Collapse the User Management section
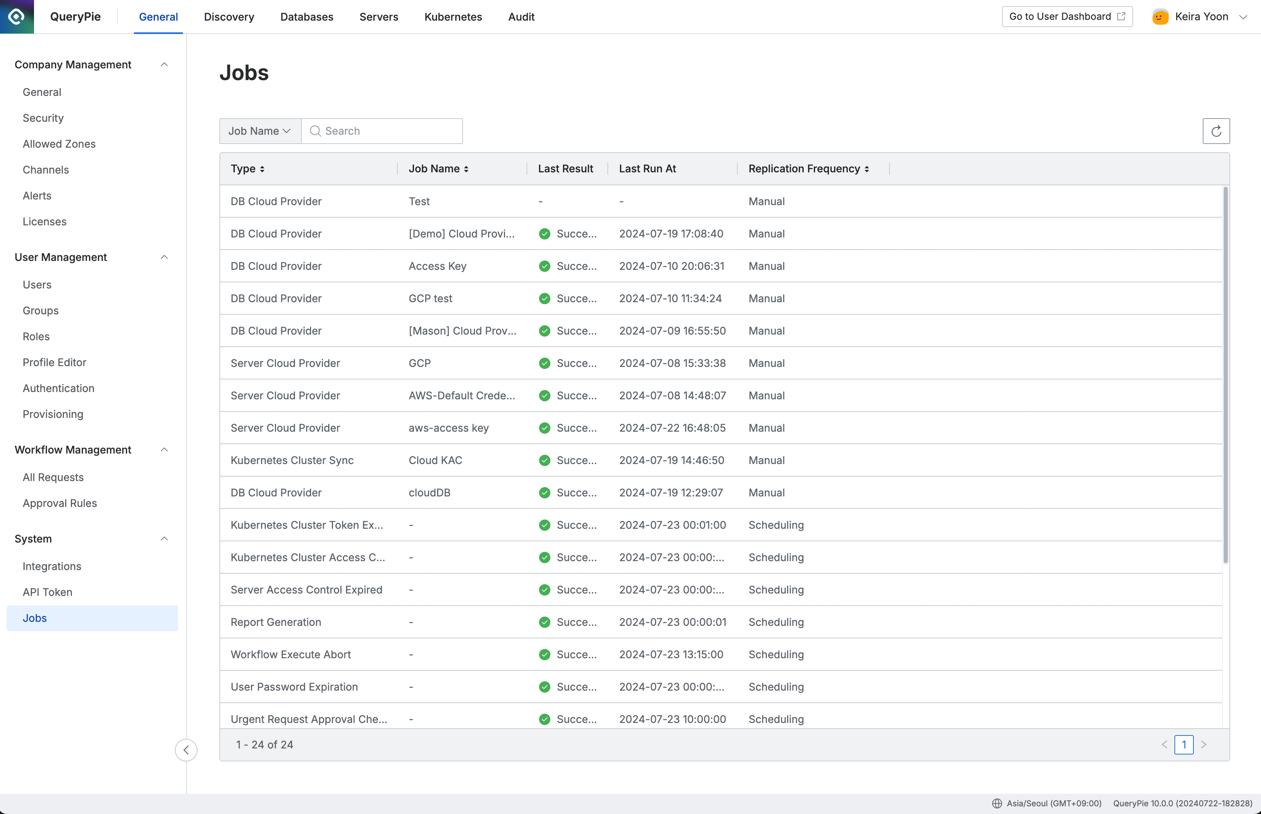Image resolution: width=1261 pixels, height=814 pixels. (164, 257)
